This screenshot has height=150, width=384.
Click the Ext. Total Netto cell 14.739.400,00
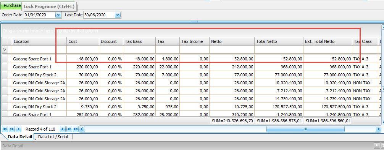coord(328,99)
